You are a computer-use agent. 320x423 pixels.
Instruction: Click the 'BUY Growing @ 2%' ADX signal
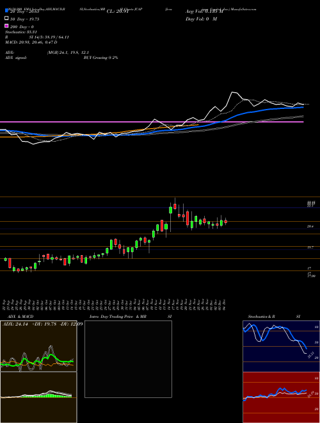(100, 58)
